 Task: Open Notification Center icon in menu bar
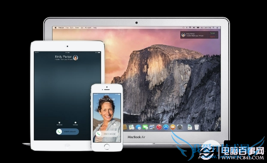click(x=217, y=28)
